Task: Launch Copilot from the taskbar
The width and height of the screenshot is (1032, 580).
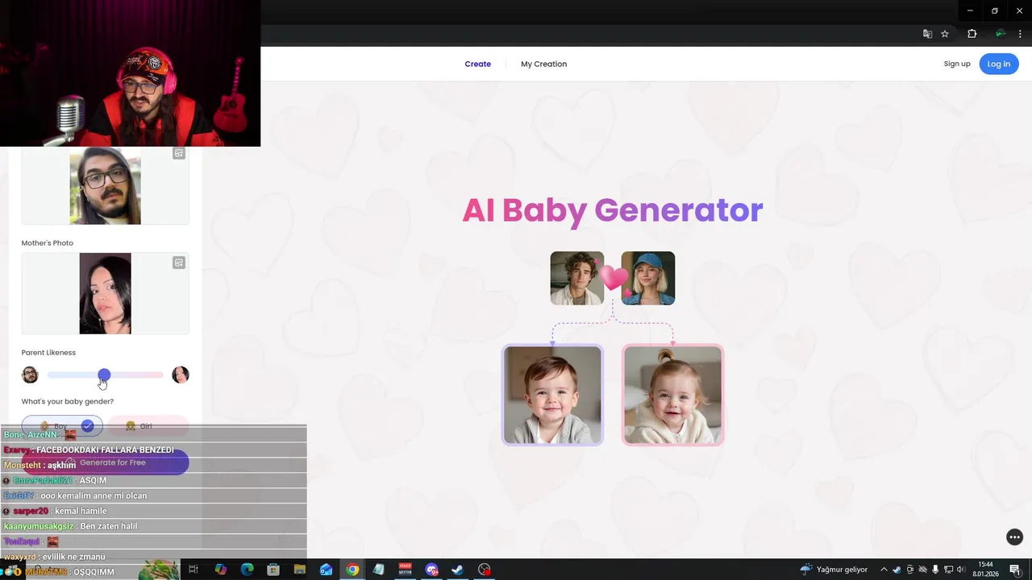Action: [x=220, y=570]
